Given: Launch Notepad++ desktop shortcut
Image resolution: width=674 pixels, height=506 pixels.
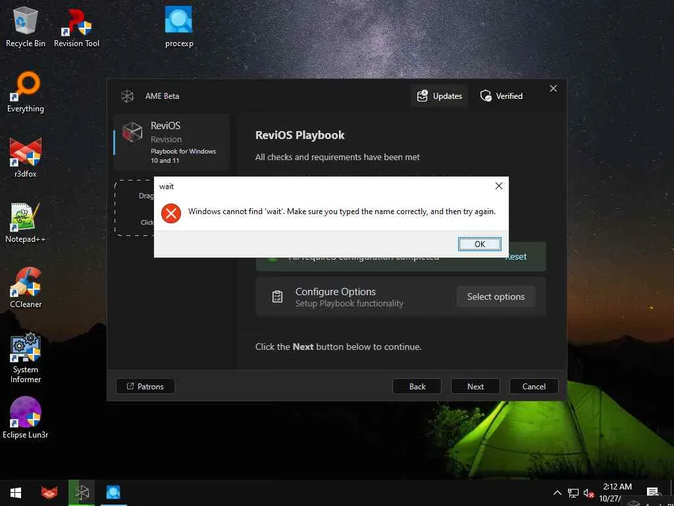Looking at the screenshot, I should point(26,223).
